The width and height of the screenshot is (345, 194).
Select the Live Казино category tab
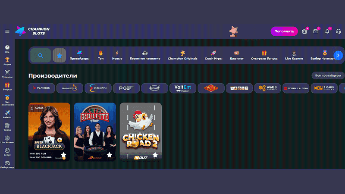coord(294,55)
